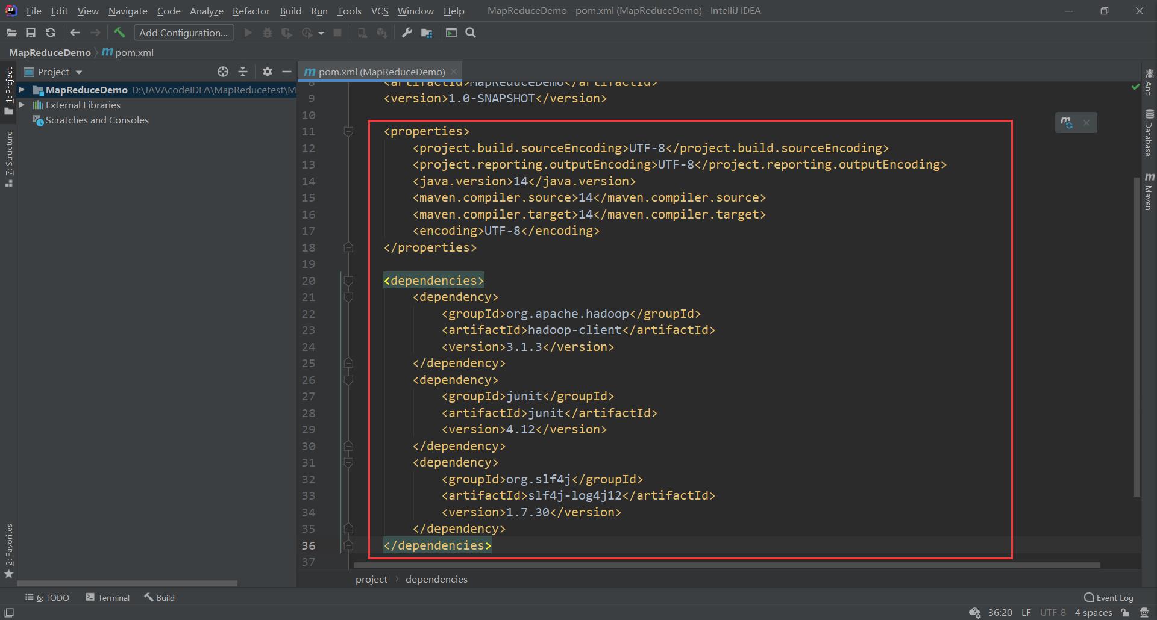
Task: Open the Build menu
Action: click(290, 11)
